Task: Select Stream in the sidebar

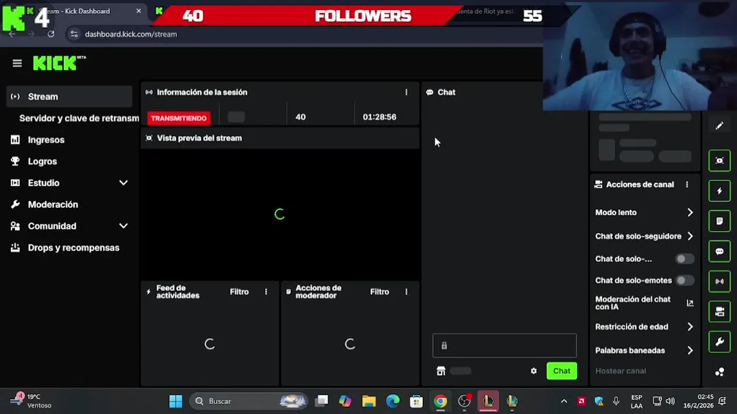Action: tap(69, 97)
